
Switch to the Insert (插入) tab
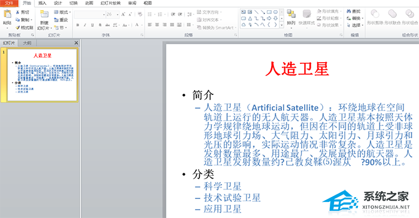pos(42,3)
